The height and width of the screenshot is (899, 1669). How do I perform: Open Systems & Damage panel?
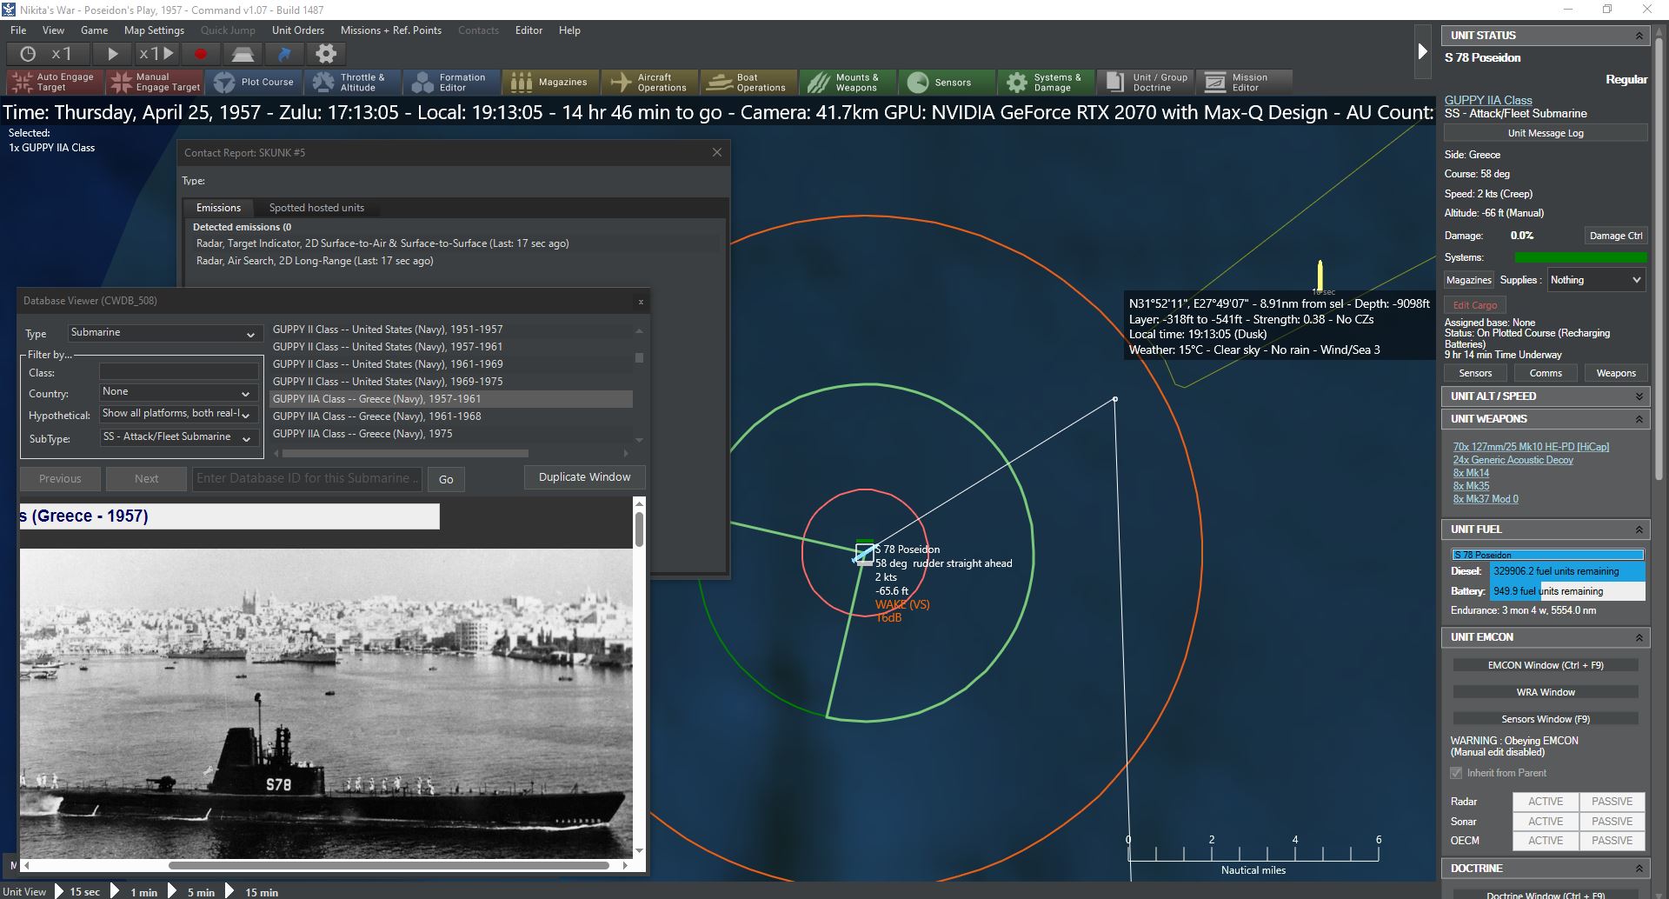pyautogui.click(x=1046, y=83)
